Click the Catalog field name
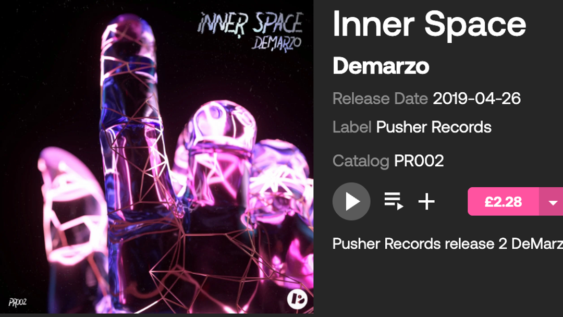 [361, 161]
